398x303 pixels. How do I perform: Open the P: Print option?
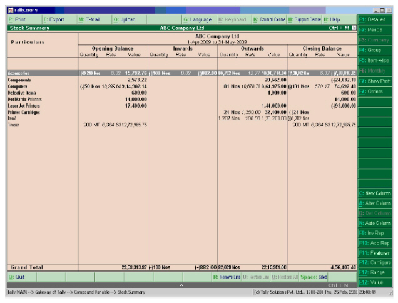(24, 19)
